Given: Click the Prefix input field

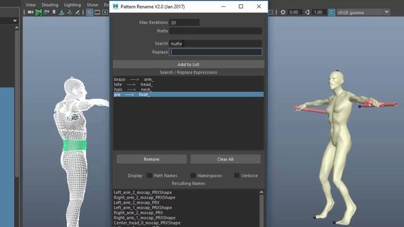Looking at the screenshot, I should [215, 31].
